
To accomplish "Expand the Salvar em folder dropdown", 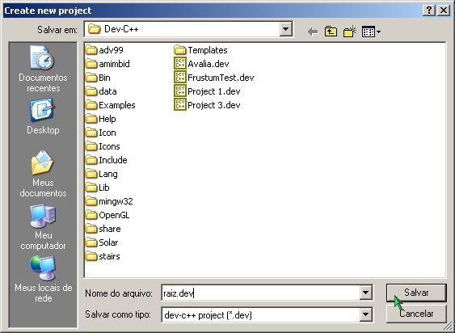I will pyautogui.click(x=285, y=29).
